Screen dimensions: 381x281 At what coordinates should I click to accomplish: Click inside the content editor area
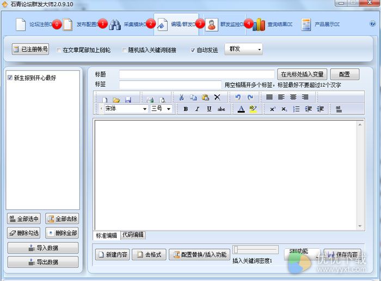point(225,175)
